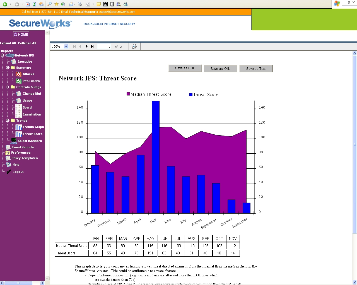357x285 pixels.
Task: Click Expand All link
Action: click(8, 43)
